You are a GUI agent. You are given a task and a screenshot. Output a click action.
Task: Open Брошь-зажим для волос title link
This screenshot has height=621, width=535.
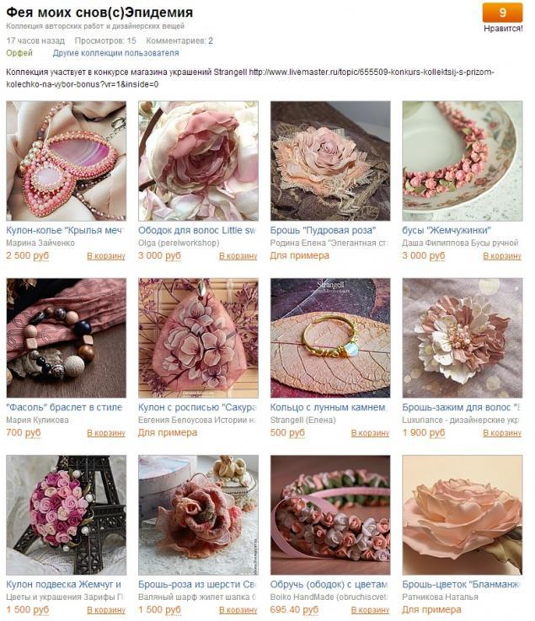coord(462,407)
